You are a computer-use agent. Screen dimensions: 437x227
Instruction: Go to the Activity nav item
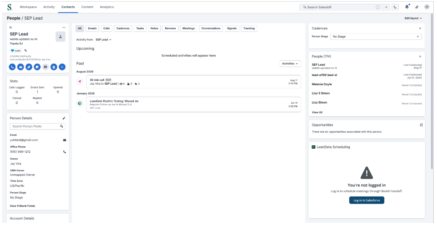pos(49,7)
